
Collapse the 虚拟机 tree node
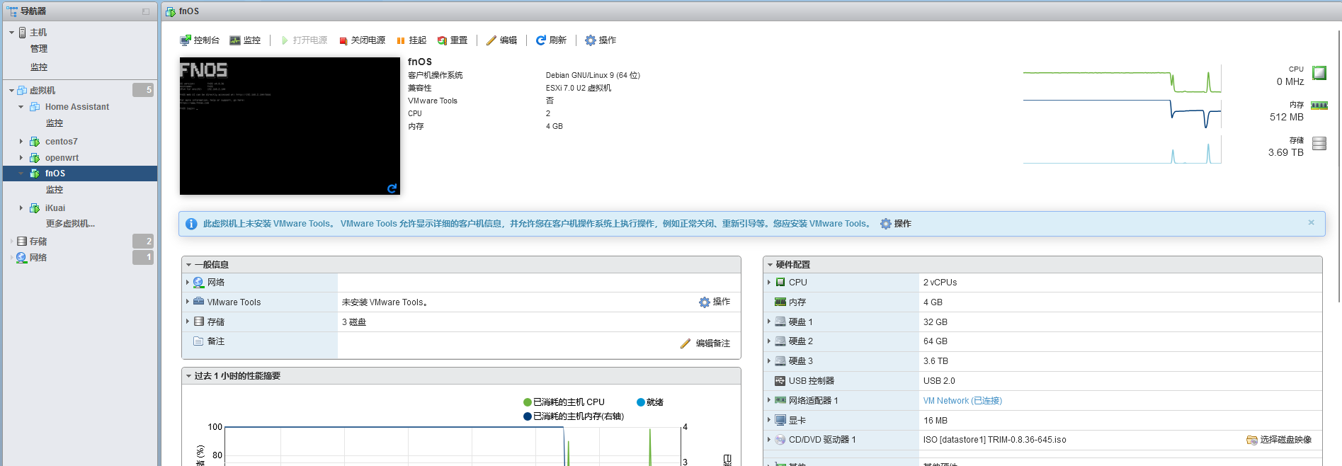coord(11,91)
